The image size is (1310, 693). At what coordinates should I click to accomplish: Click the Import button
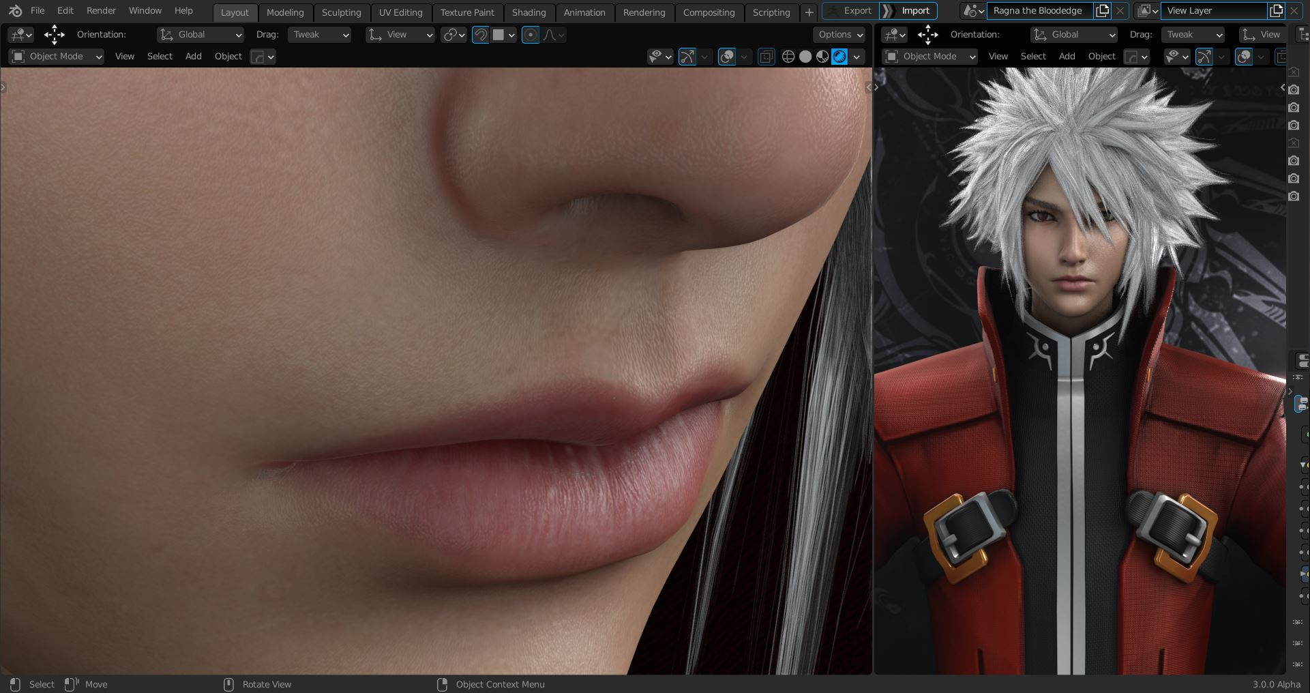pos(908,11)
